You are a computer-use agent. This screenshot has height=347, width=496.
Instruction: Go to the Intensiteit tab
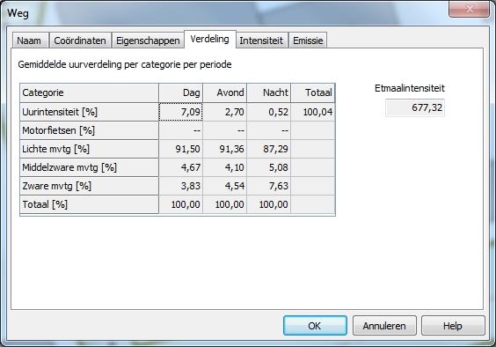point(261,41)
